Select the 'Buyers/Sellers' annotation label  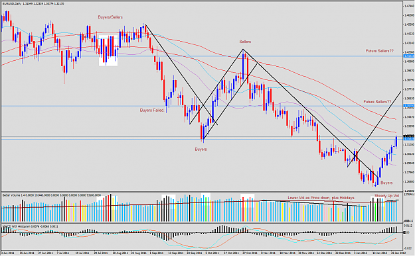(x=110, y=17)
